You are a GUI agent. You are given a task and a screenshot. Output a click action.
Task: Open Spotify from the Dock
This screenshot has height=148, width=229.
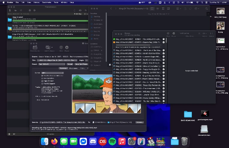pos(112,141)
